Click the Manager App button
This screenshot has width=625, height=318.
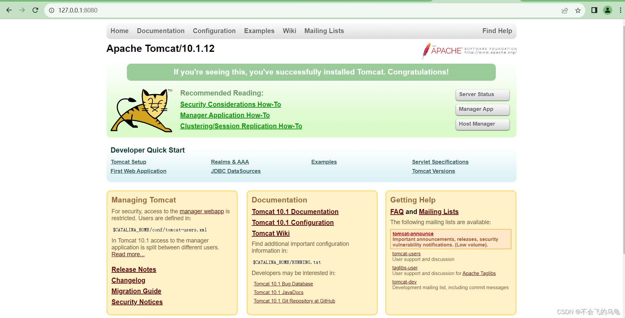482,109
